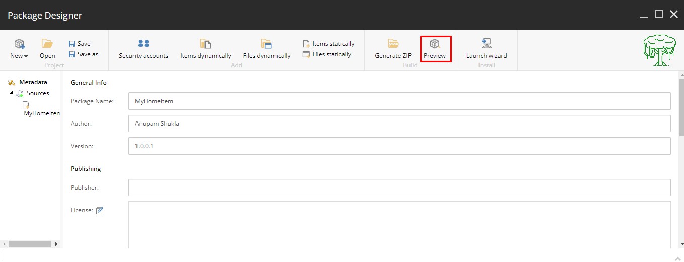684x262 pixels.
Task: Add Items dynamically source
Action: pos(206,49)
